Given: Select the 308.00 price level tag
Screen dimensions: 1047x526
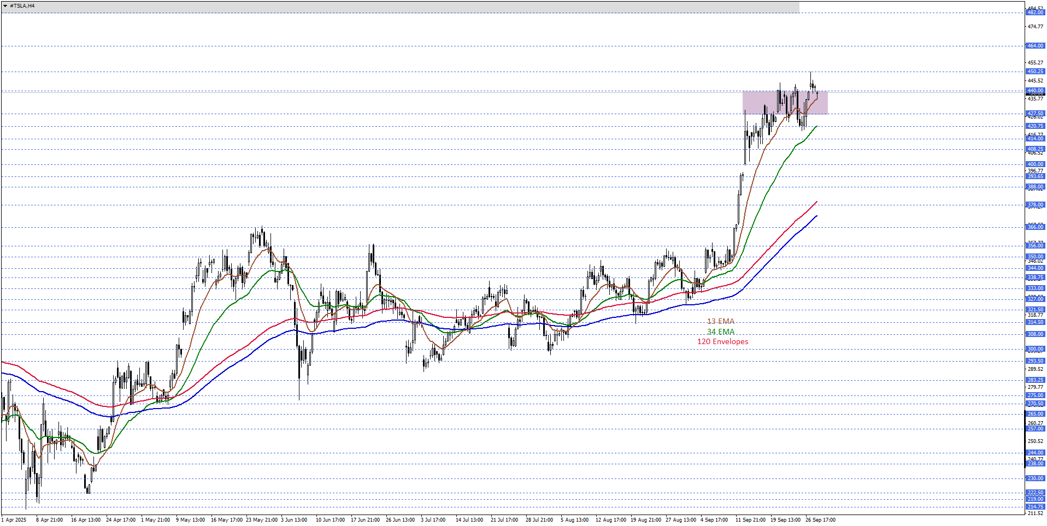Looking at the screenshot, I should point(1035,334).
